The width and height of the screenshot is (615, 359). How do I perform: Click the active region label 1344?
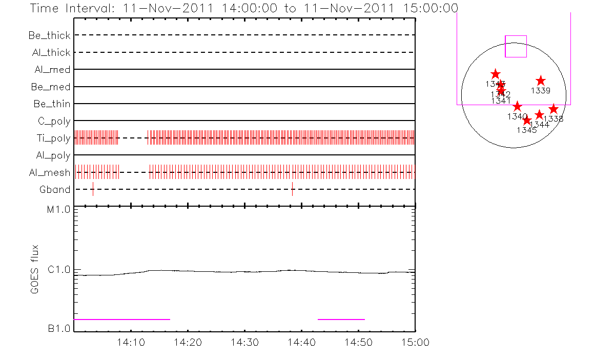(x=540, y=125)
